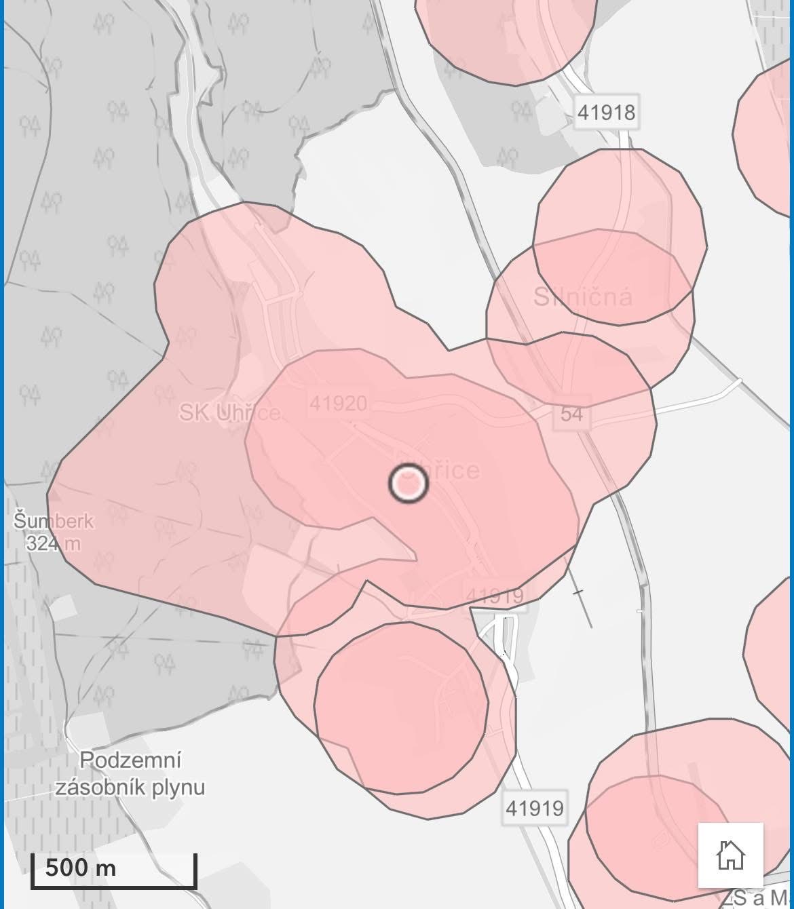Click the road 54 shield
This screenshot has width=794, height=909.
coord(571,414)
